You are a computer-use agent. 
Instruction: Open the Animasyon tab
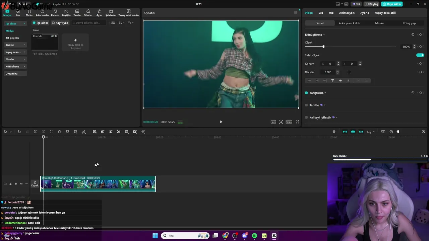347,13
